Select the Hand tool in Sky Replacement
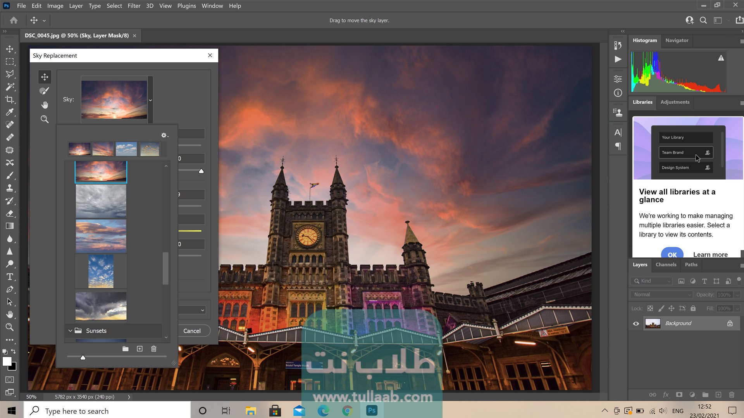 coord(45,105)
